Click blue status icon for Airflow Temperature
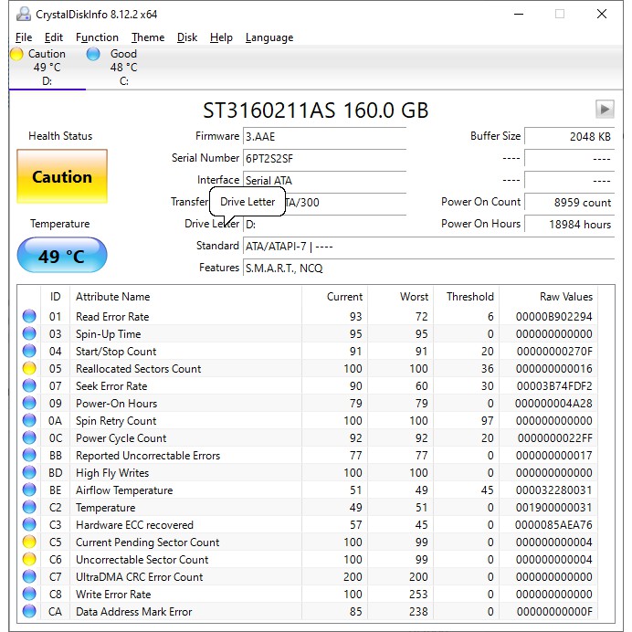Viewport: 632px width, 632px height. 30,490
